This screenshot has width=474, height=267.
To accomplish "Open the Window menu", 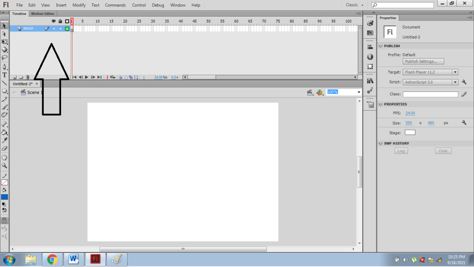I will (178, 5).
